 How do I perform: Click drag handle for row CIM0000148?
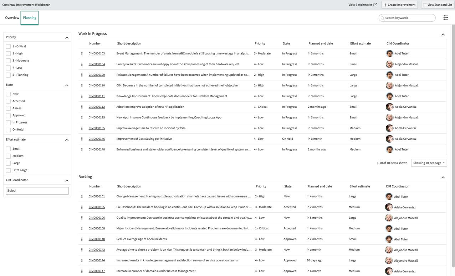82,150
